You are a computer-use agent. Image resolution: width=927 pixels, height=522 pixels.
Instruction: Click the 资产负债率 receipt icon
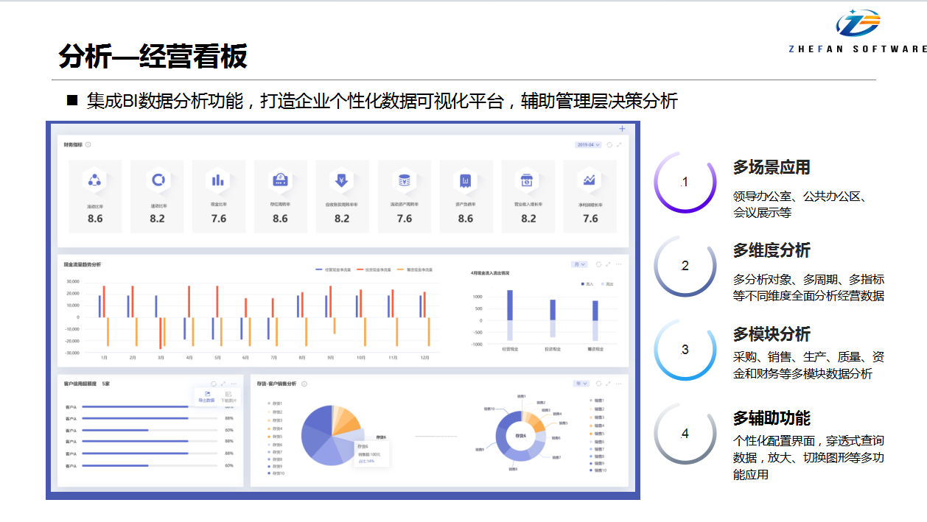click(466, 180)
